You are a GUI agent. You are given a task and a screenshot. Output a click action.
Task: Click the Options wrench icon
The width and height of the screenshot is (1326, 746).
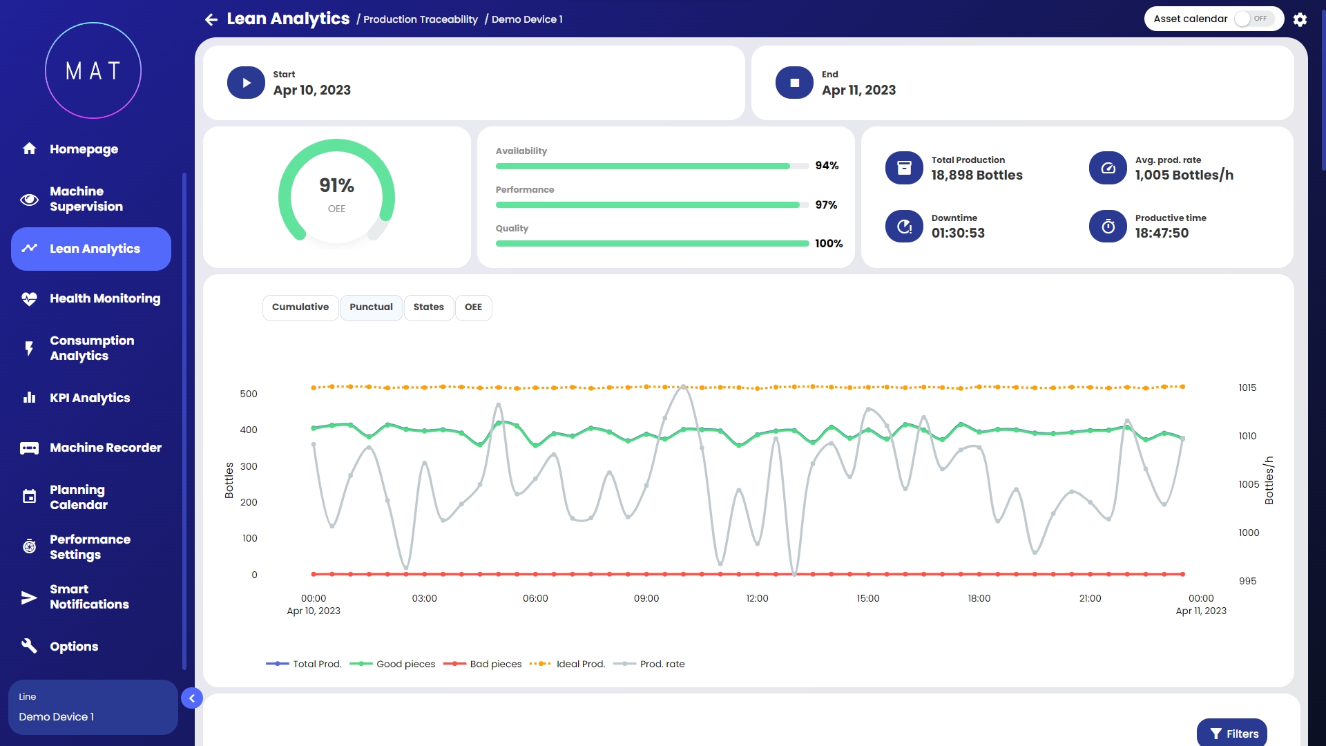coord(29,646)
